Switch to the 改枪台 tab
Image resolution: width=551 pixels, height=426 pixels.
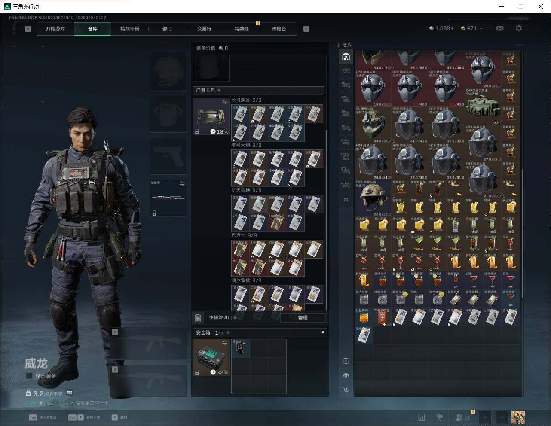[x=279, y=29]
